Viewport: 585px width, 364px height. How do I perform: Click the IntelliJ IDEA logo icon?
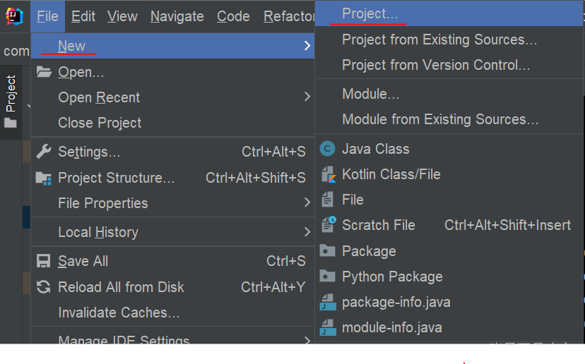coord(14,16)
